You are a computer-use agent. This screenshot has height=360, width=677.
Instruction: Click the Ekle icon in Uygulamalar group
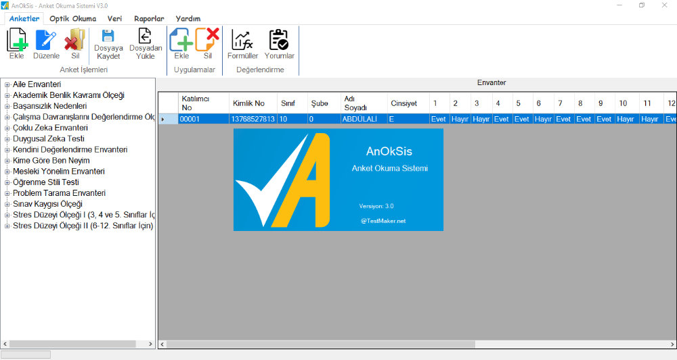coord(181,41)
